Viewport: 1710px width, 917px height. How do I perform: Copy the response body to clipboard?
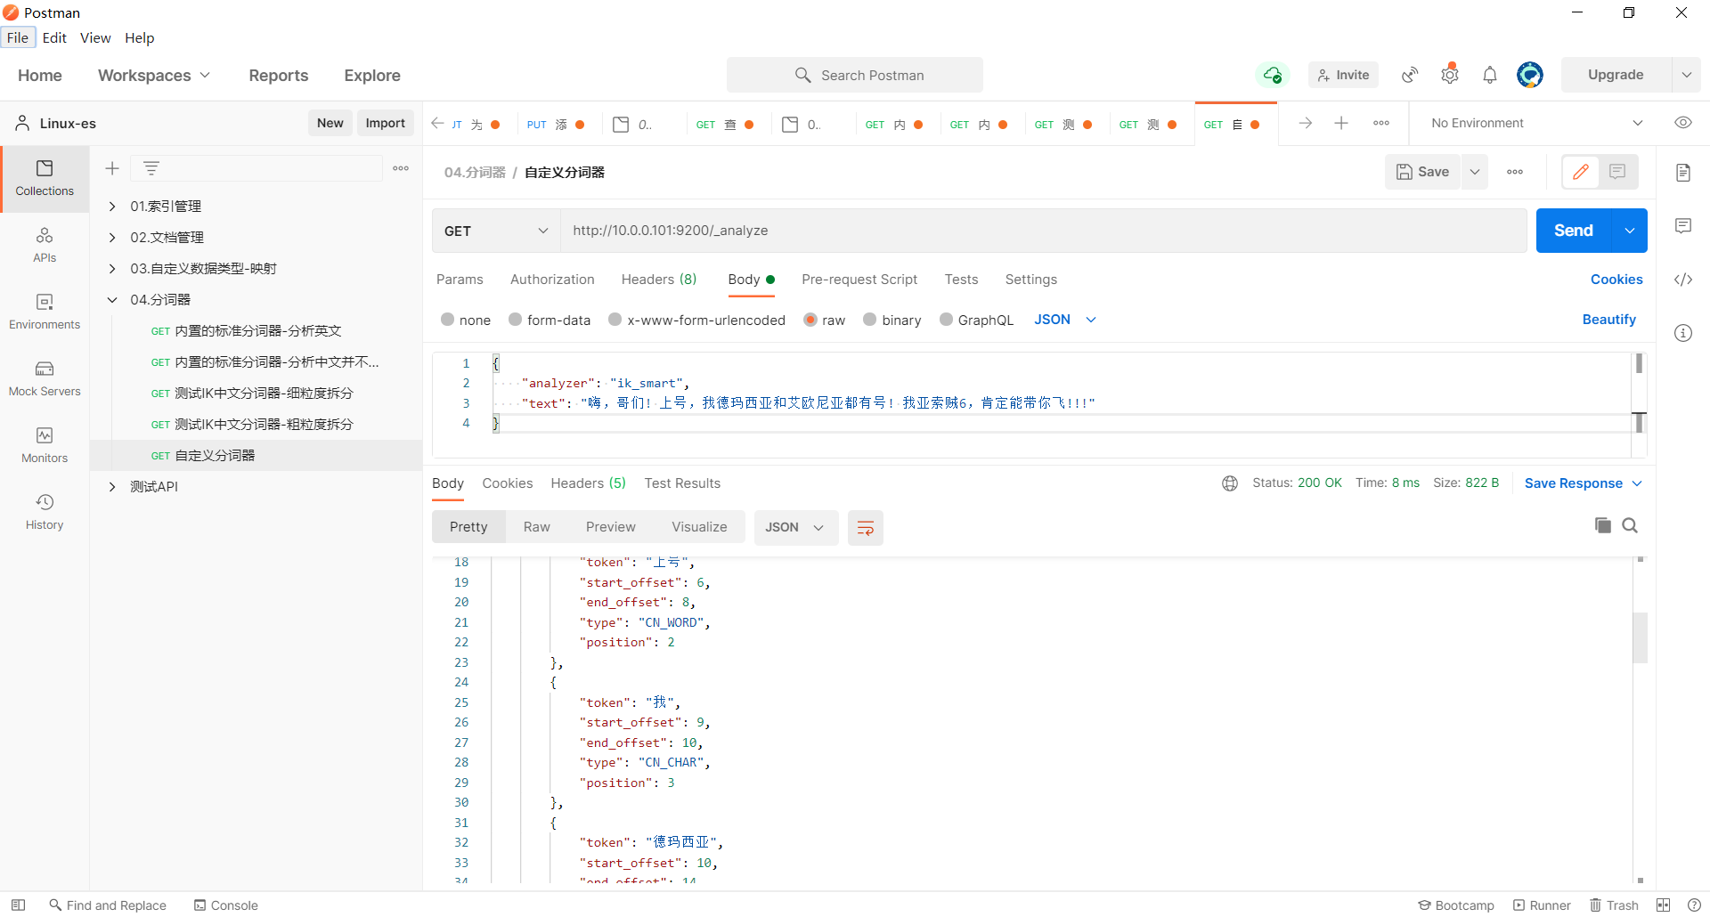tap(1603, 525)
